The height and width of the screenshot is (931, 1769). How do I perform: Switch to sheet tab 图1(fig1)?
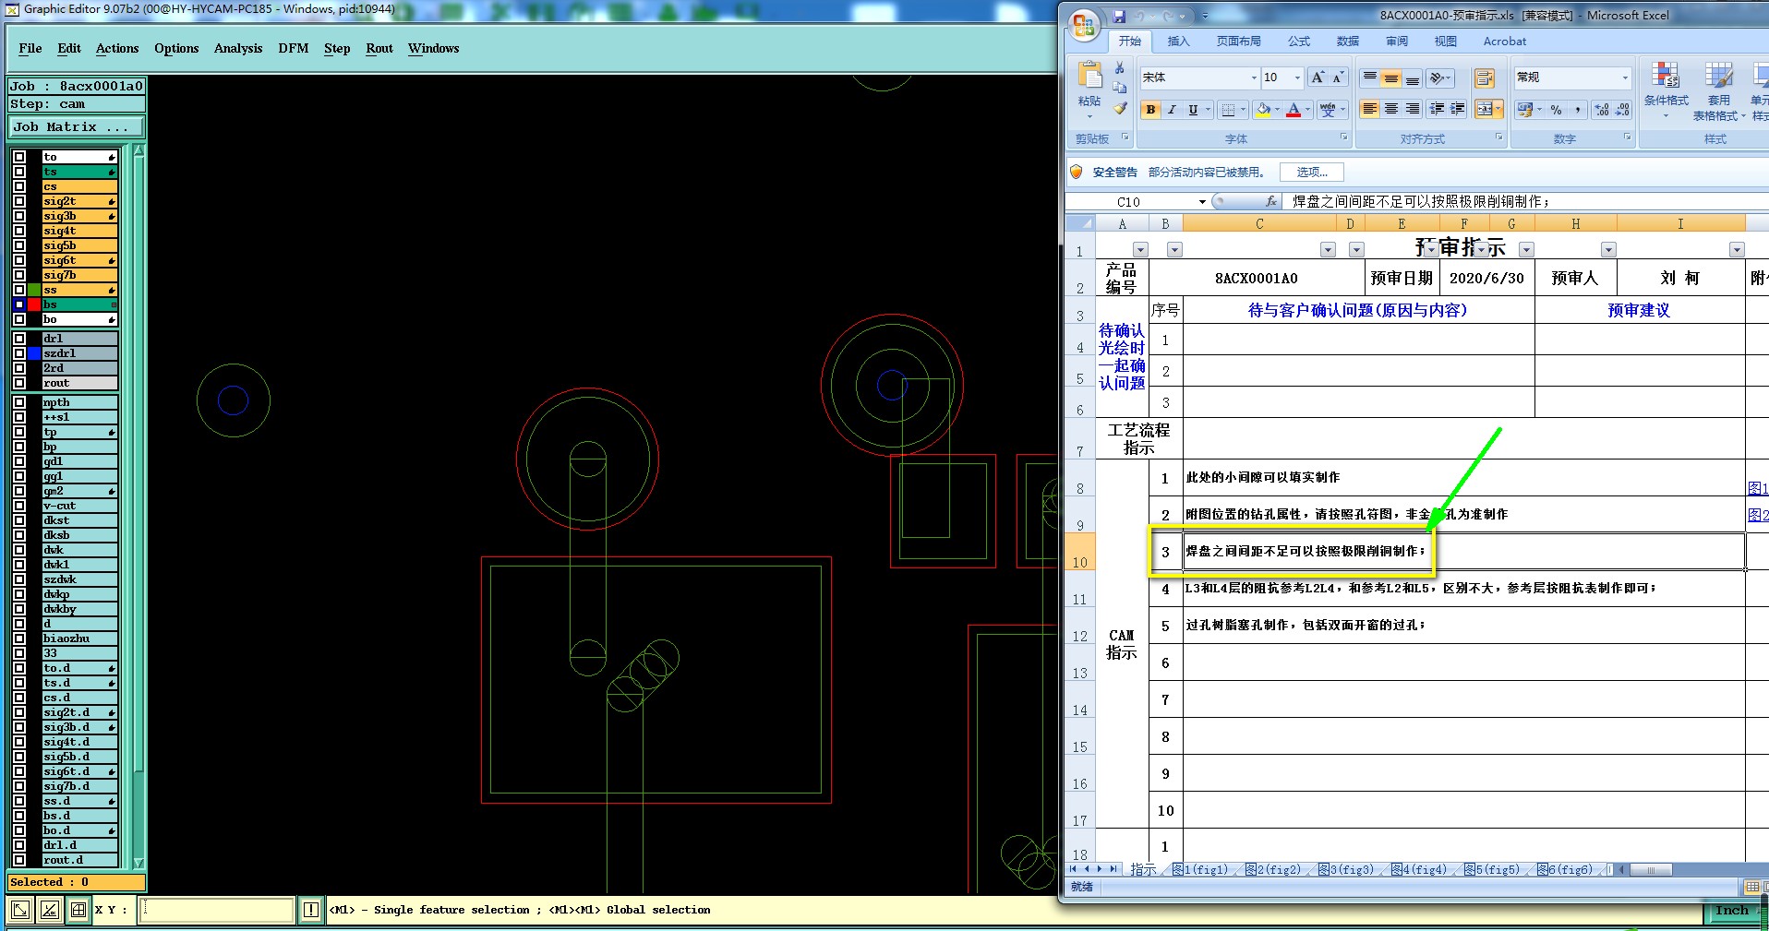coord(1200,869)
